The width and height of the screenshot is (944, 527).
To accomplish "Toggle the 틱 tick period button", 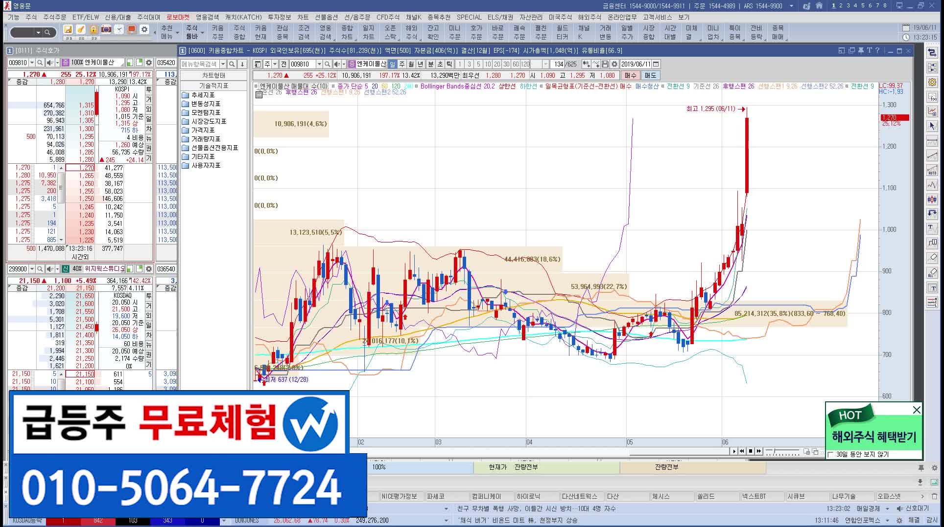I will 449,64.
